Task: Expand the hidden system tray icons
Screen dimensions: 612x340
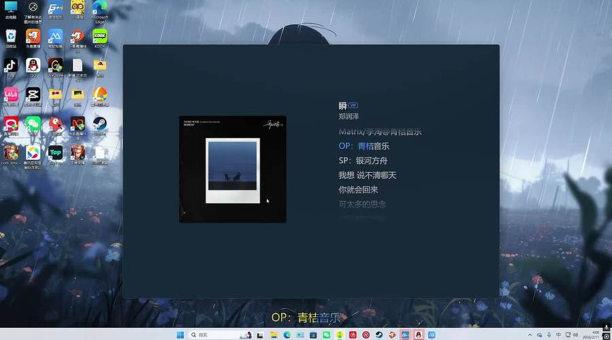Action: tap(530, 335)
